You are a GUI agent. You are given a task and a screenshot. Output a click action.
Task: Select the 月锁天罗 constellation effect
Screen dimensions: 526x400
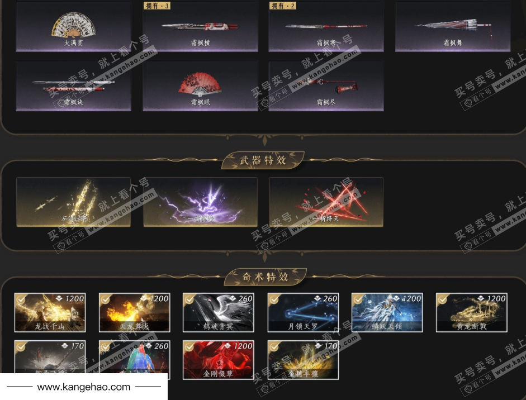pyautogui.click(x=303, y=312)
